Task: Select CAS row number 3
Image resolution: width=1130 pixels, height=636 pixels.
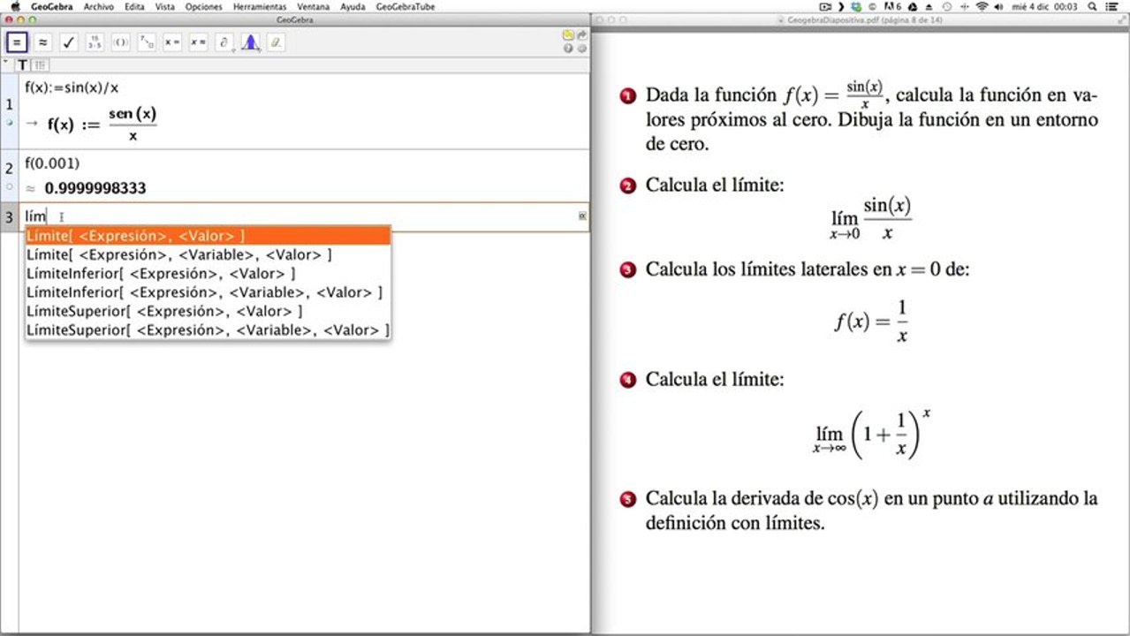Action: pyautogui.click(x=9, y=217)
